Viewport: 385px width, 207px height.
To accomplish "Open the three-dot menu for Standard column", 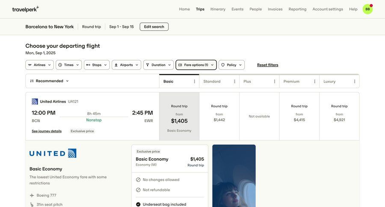I will (x=234, y=81).
